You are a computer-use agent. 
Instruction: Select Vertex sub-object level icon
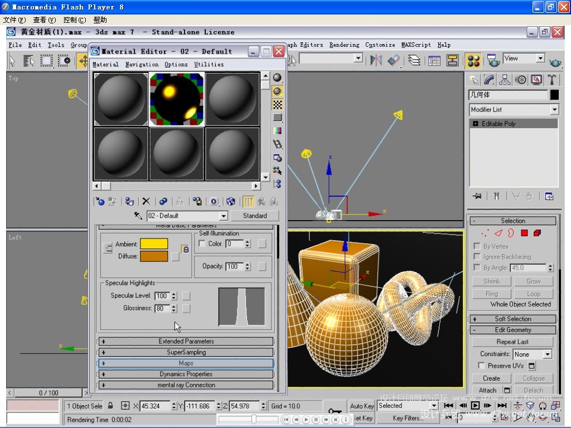pyautogui.click(x=485, y=233)
